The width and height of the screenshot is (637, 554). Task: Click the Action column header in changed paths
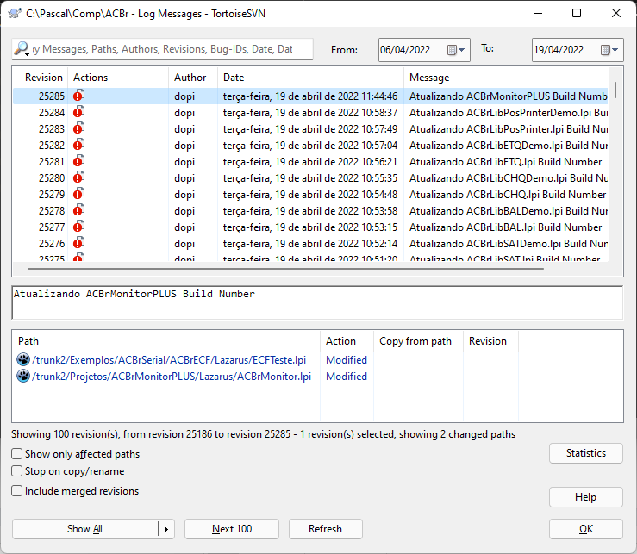(347, 341)
